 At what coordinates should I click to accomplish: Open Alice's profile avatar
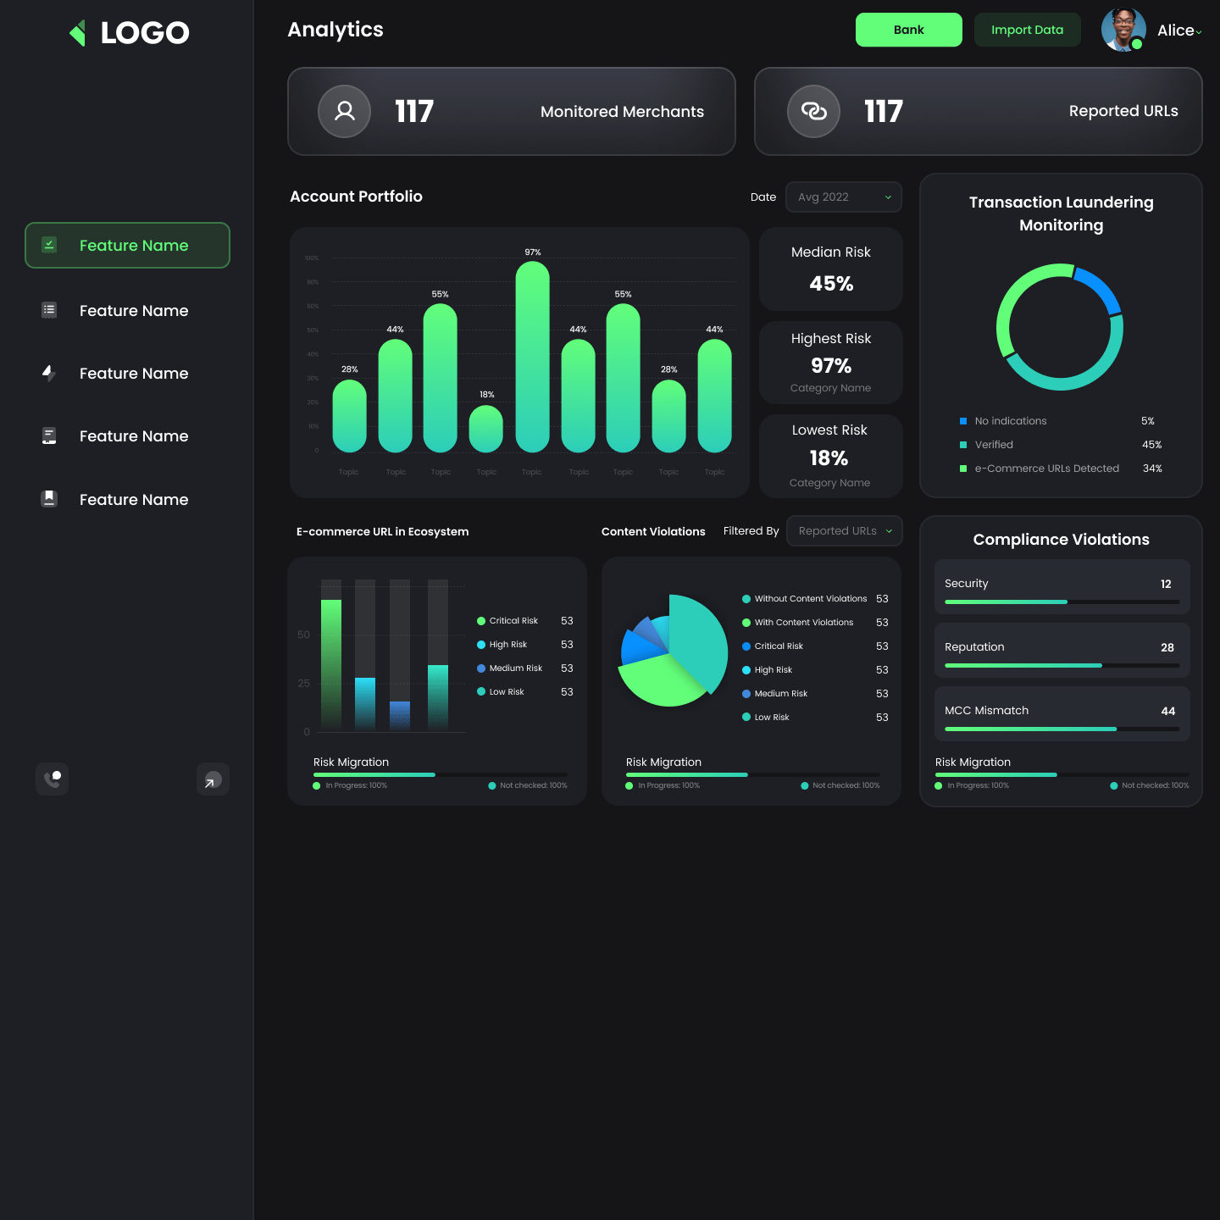click(1123, 30)
